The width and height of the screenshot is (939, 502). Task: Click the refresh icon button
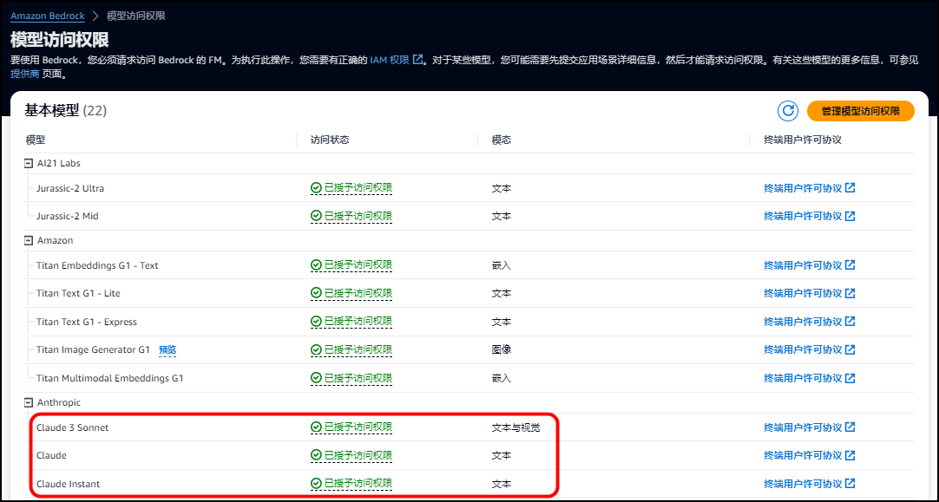coord(788,111)
